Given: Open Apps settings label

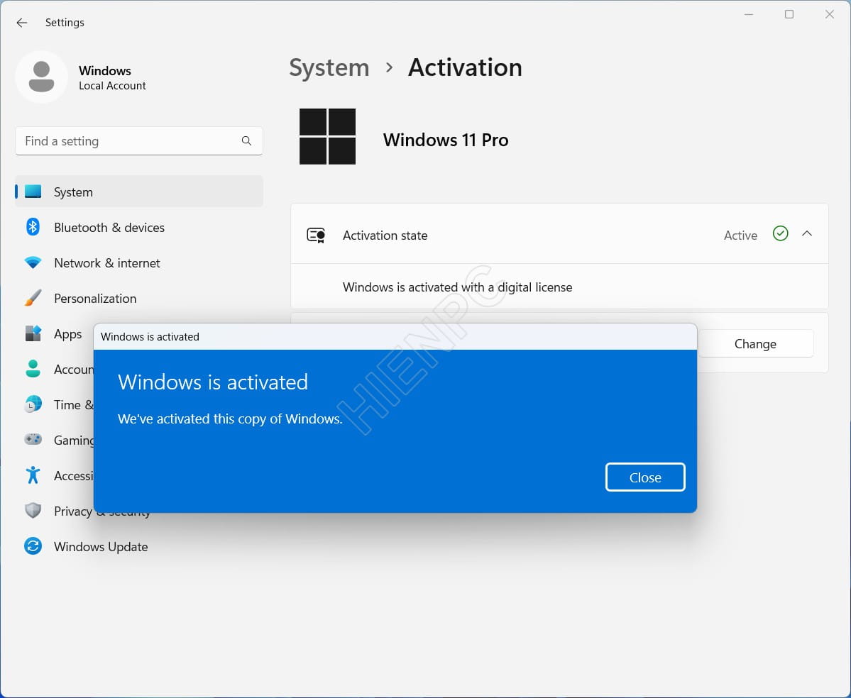Looking at the screenshot, I should pyautogui.click(x=68, y=334).
